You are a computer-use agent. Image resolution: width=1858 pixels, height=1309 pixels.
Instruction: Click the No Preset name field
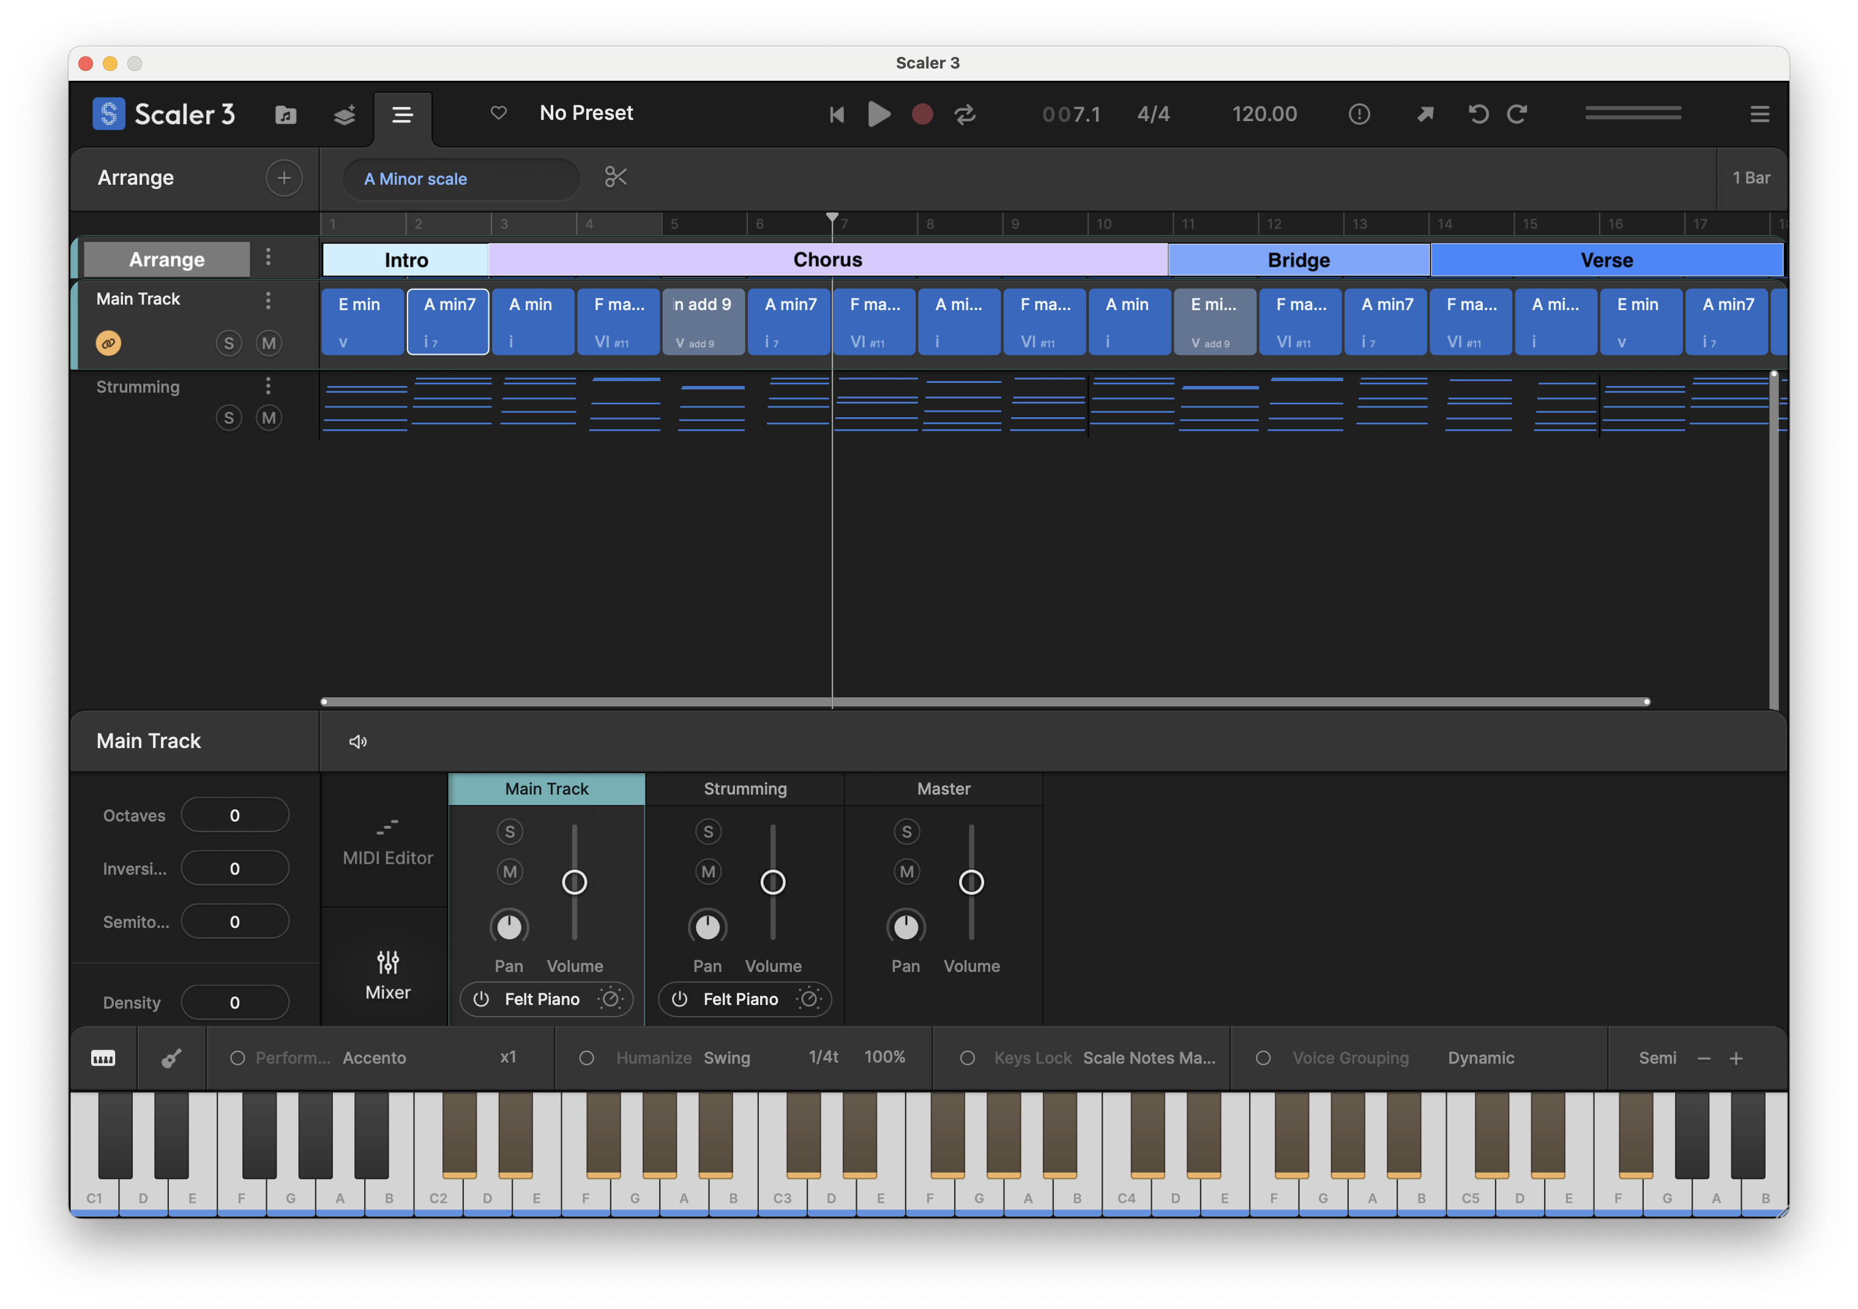586,113
